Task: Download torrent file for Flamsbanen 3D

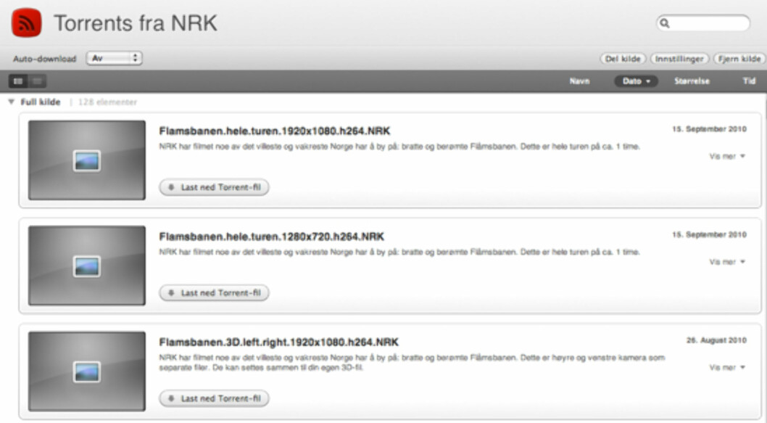Action: 215,398
